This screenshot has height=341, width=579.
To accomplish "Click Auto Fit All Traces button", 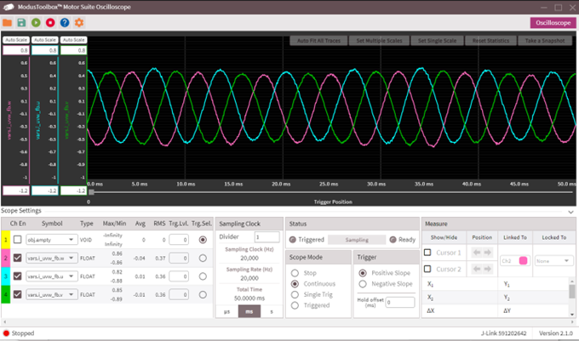I will (318, 41).
